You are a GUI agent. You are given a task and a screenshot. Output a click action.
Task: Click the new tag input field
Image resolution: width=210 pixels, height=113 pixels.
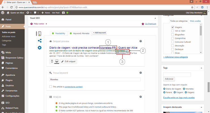coord(177,75)
